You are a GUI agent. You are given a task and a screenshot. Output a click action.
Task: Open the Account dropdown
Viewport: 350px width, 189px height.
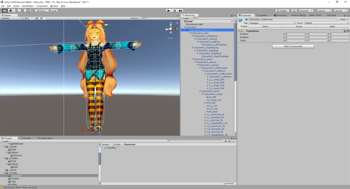coord(306,10)
